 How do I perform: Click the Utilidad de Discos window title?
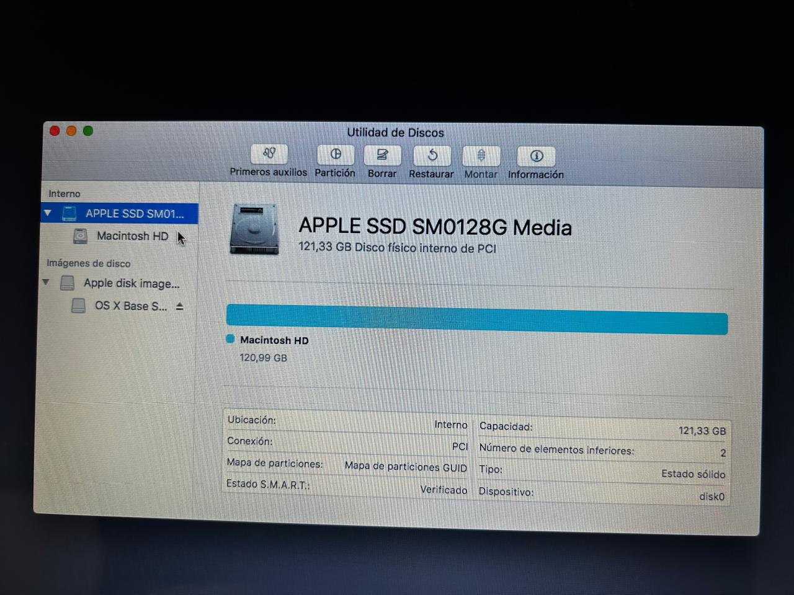[x=396, y=133]
